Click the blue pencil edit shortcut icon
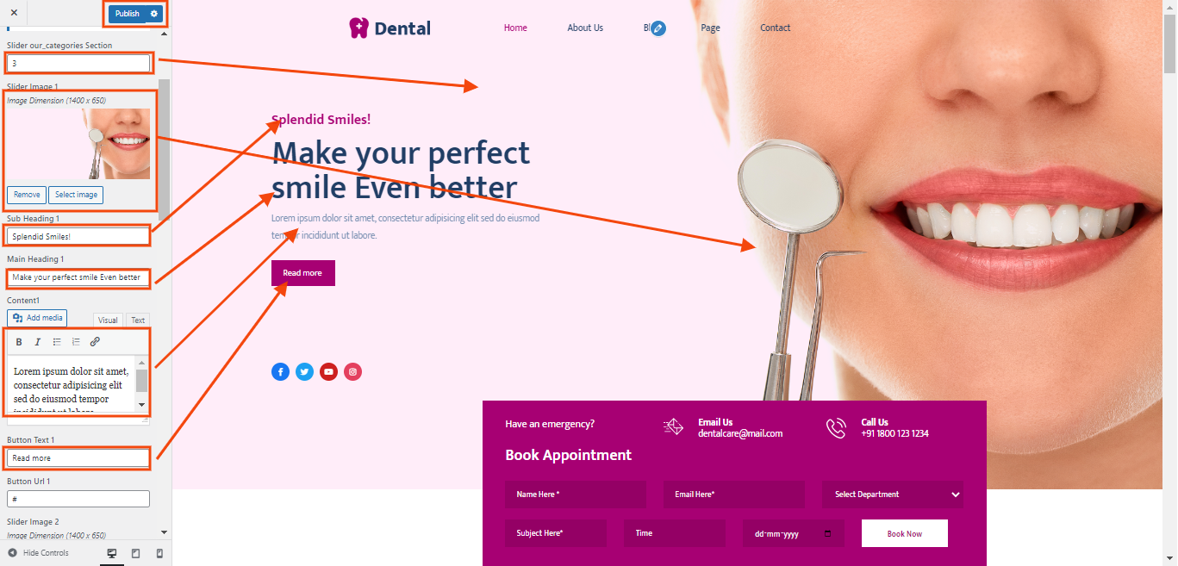The image size is (1178, 566). point(658,28)
